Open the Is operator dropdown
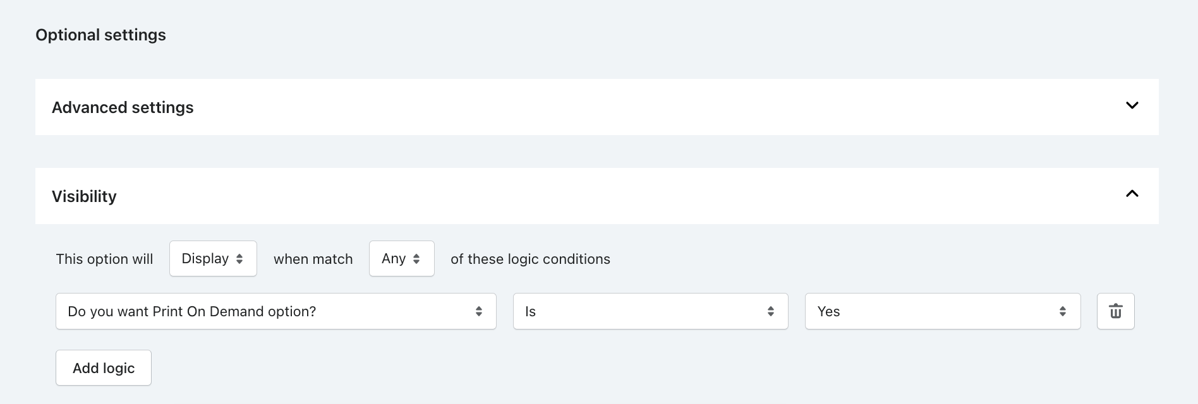 point(650,311)
